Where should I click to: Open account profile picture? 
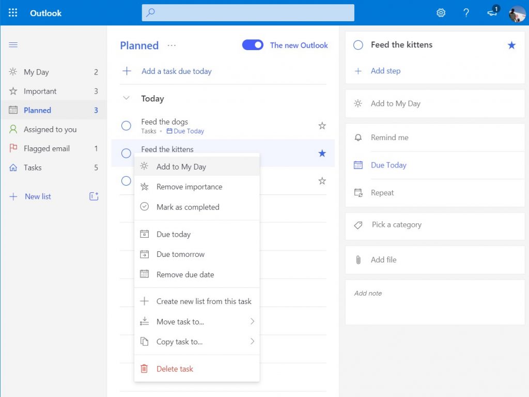(517, 13)
